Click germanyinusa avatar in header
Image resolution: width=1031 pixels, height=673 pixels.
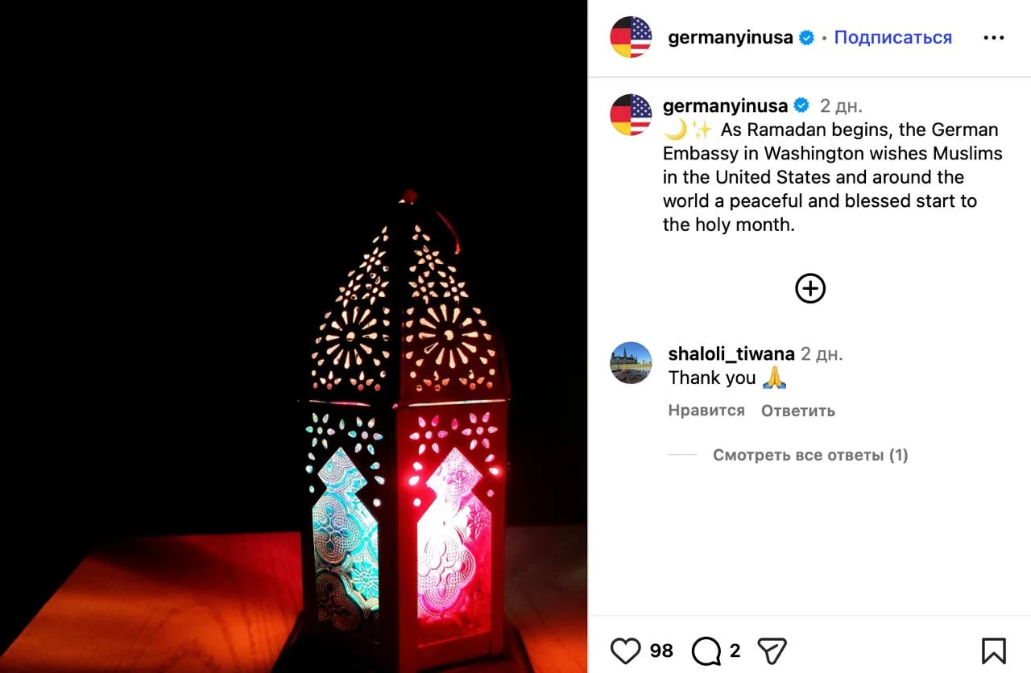coord(631,37)
